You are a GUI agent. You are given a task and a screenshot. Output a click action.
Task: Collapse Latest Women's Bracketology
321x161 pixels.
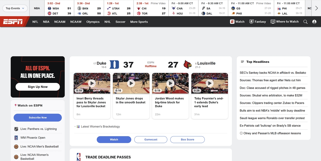pyautogui.click(x=75, y=126)
